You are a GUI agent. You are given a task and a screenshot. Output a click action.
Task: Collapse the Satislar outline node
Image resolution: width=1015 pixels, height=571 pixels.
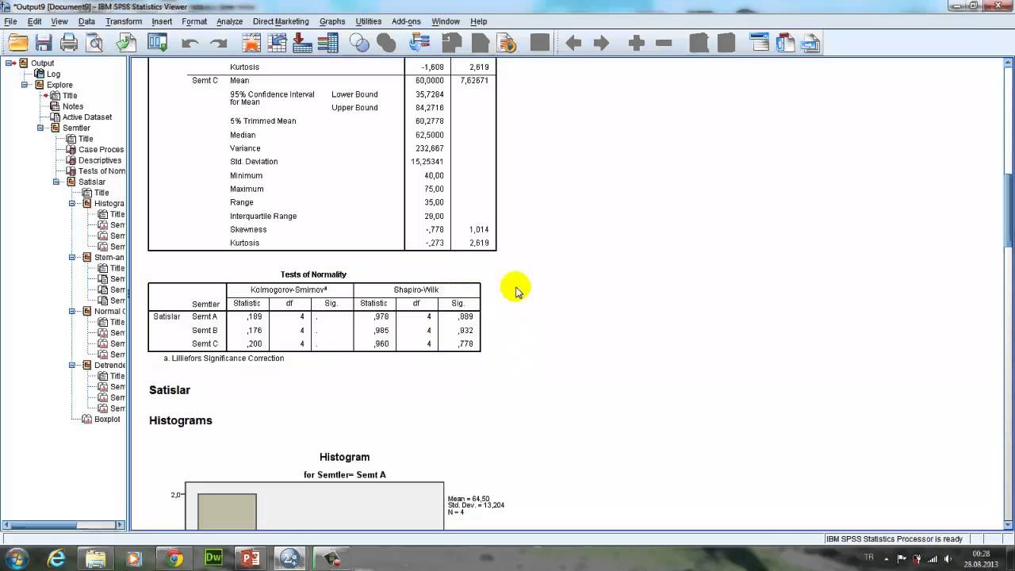coord(56,182)
